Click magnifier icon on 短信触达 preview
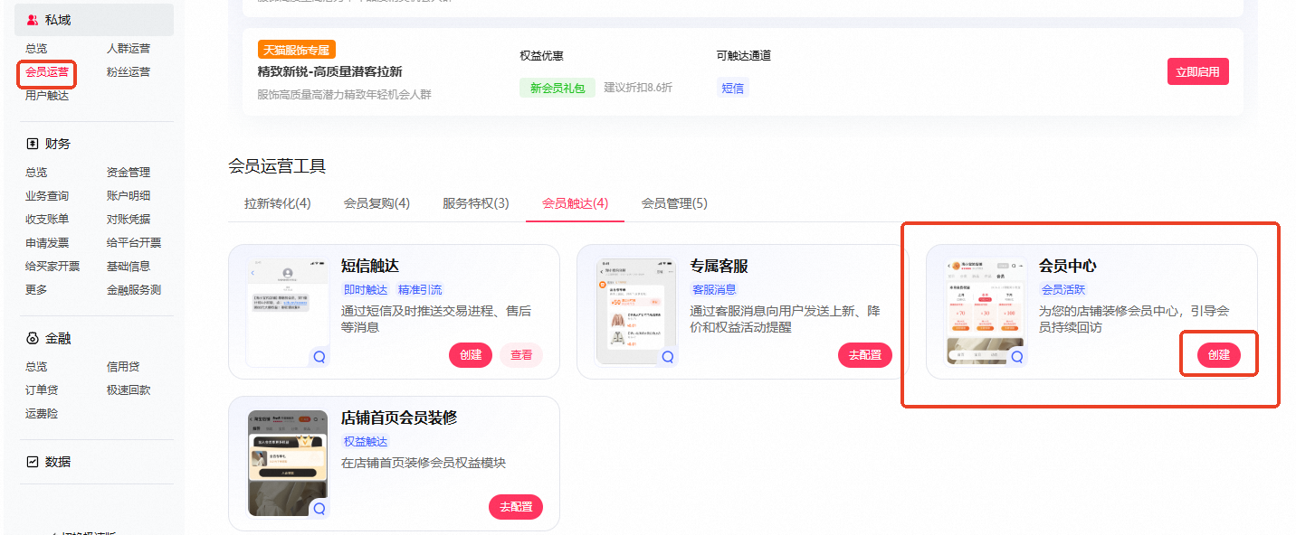1296x535 pixels. pyautogui.click(x=319, y=357)
